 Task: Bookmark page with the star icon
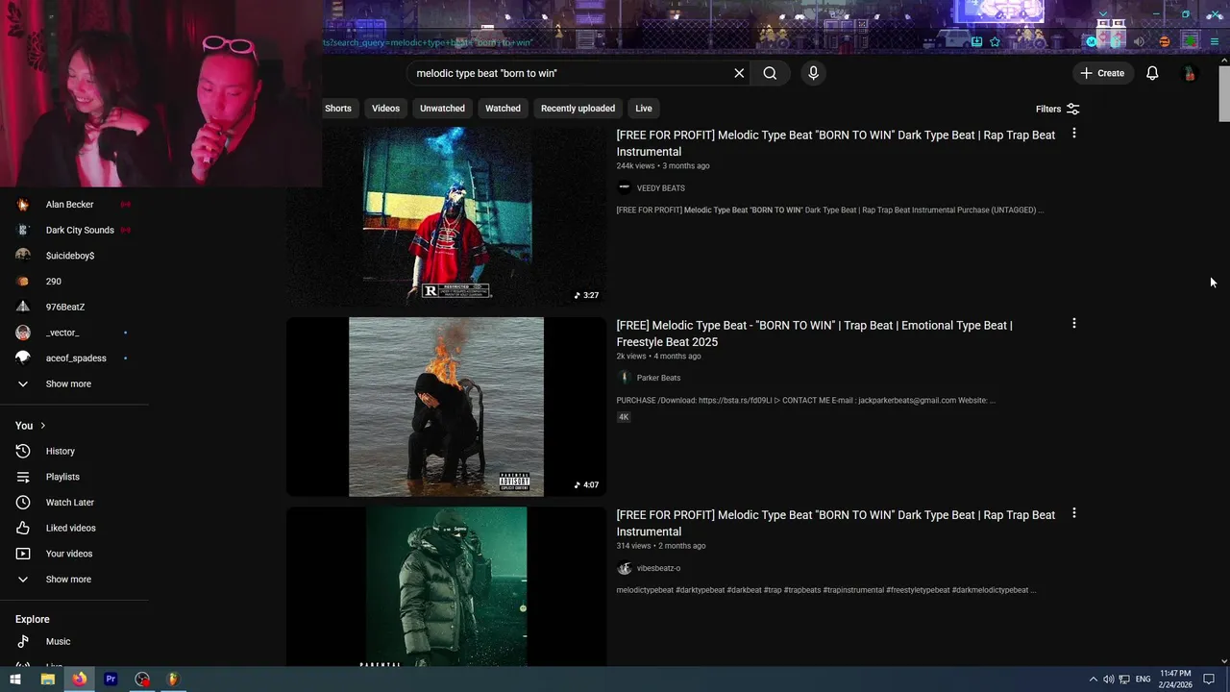pyautogui.click(x=995, y=41)
